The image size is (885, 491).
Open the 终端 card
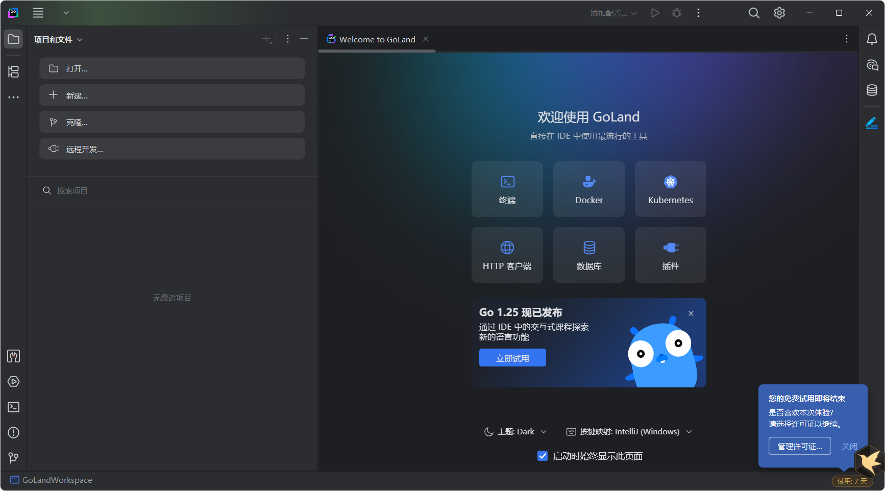click(507, 189)
